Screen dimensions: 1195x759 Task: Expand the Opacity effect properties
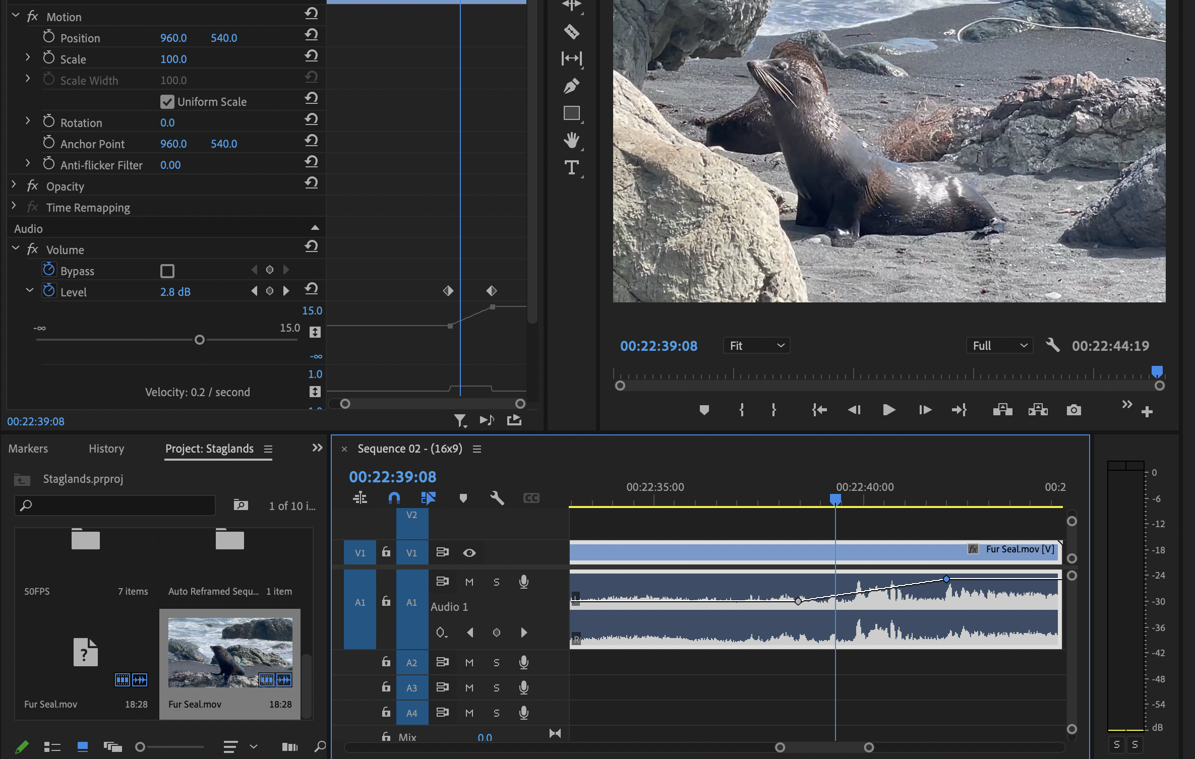[14, 186]
